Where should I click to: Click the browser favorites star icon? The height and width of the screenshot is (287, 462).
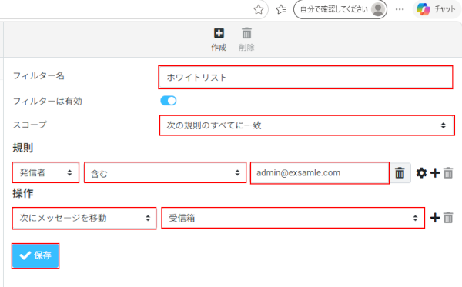pyautogui.click(x=259, y=9)
